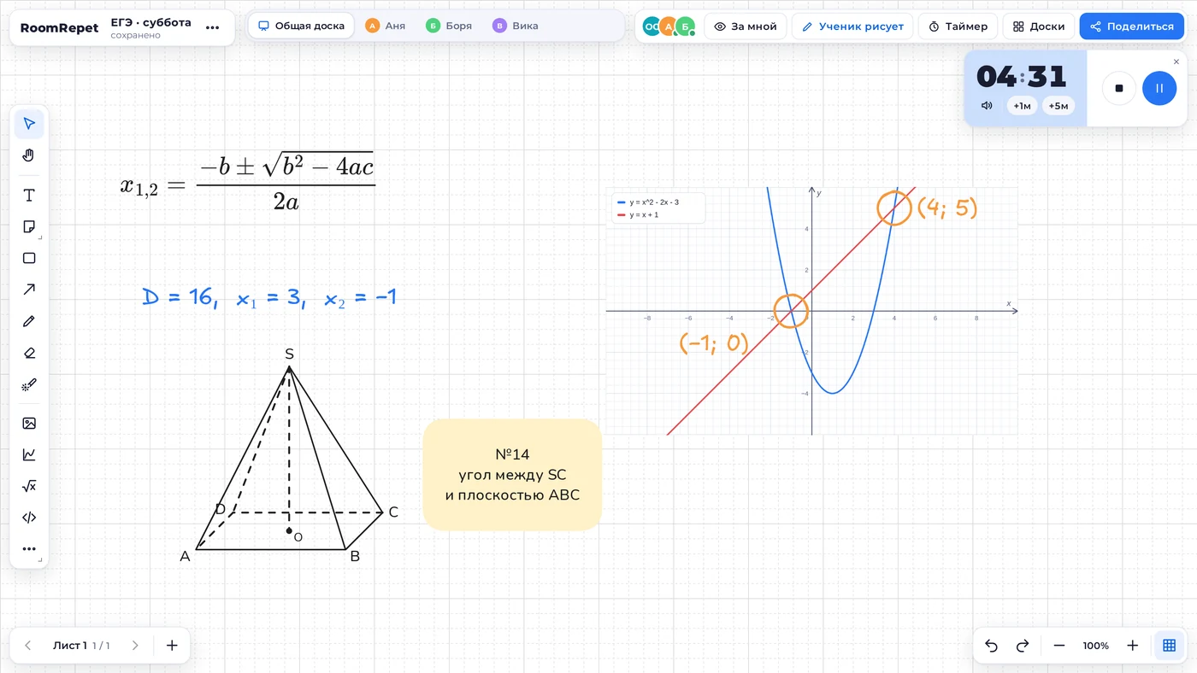This screenshot has height=673, width=1197.
Task: Choose the arrow drawing tool
Action: (29, 290)
